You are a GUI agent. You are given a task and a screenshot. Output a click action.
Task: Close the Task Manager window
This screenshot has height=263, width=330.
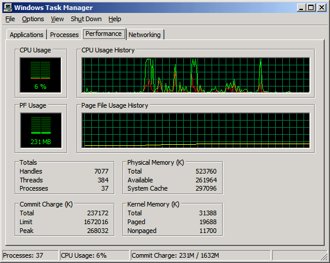322,8
